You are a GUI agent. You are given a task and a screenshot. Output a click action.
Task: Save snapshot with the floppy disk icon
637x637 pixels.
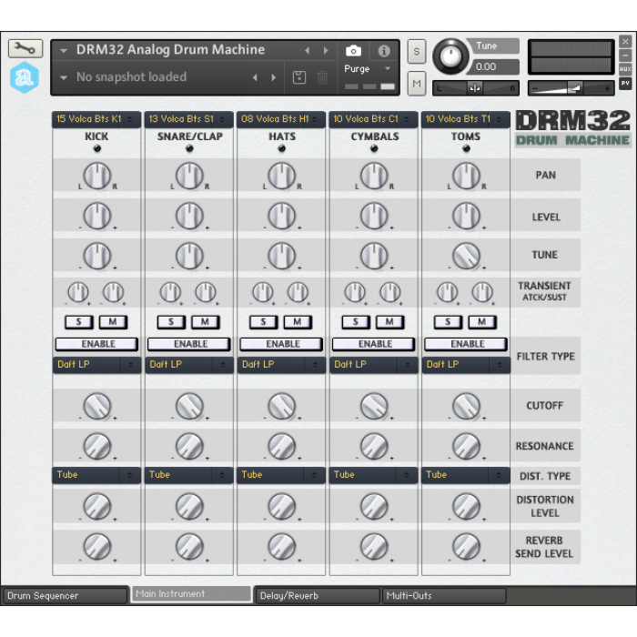click(x=299, y=77)
